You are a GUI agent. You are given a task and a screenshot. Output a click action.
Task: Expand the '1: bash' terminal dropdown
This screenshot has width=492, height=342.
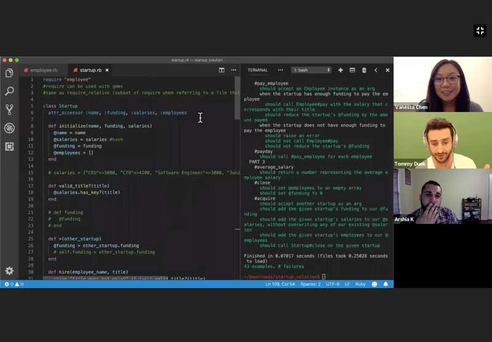311,70
